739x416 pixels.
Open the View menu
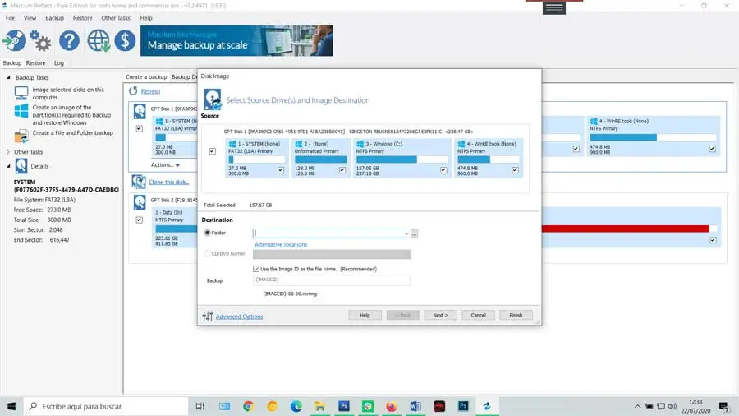(x=30, y=18)
